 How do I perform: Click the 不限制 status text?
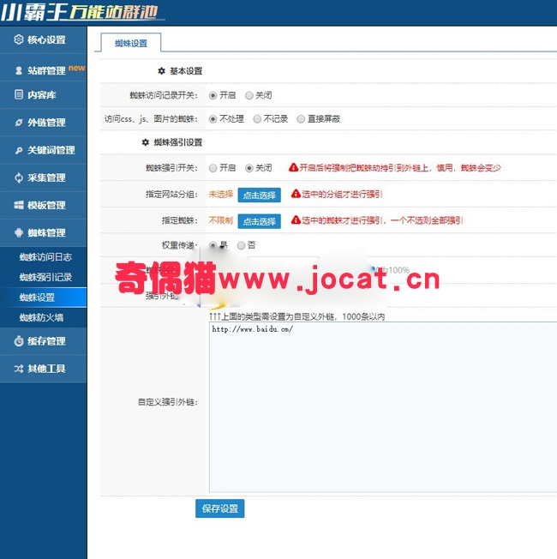[x=220, y=220]
